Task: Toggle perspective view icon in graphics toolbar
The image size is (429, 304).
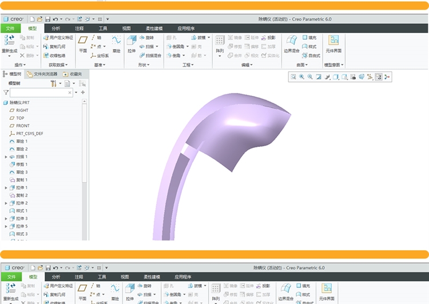Action: coord(362,77)
